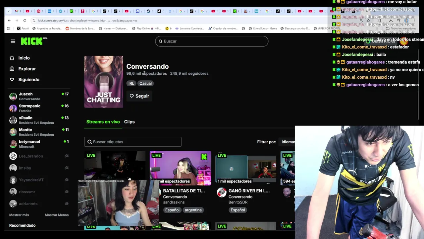The height and width of the screenshot is (239, 424).
Task: Open the Kick hamburger menu
Action: click(13, 41)
